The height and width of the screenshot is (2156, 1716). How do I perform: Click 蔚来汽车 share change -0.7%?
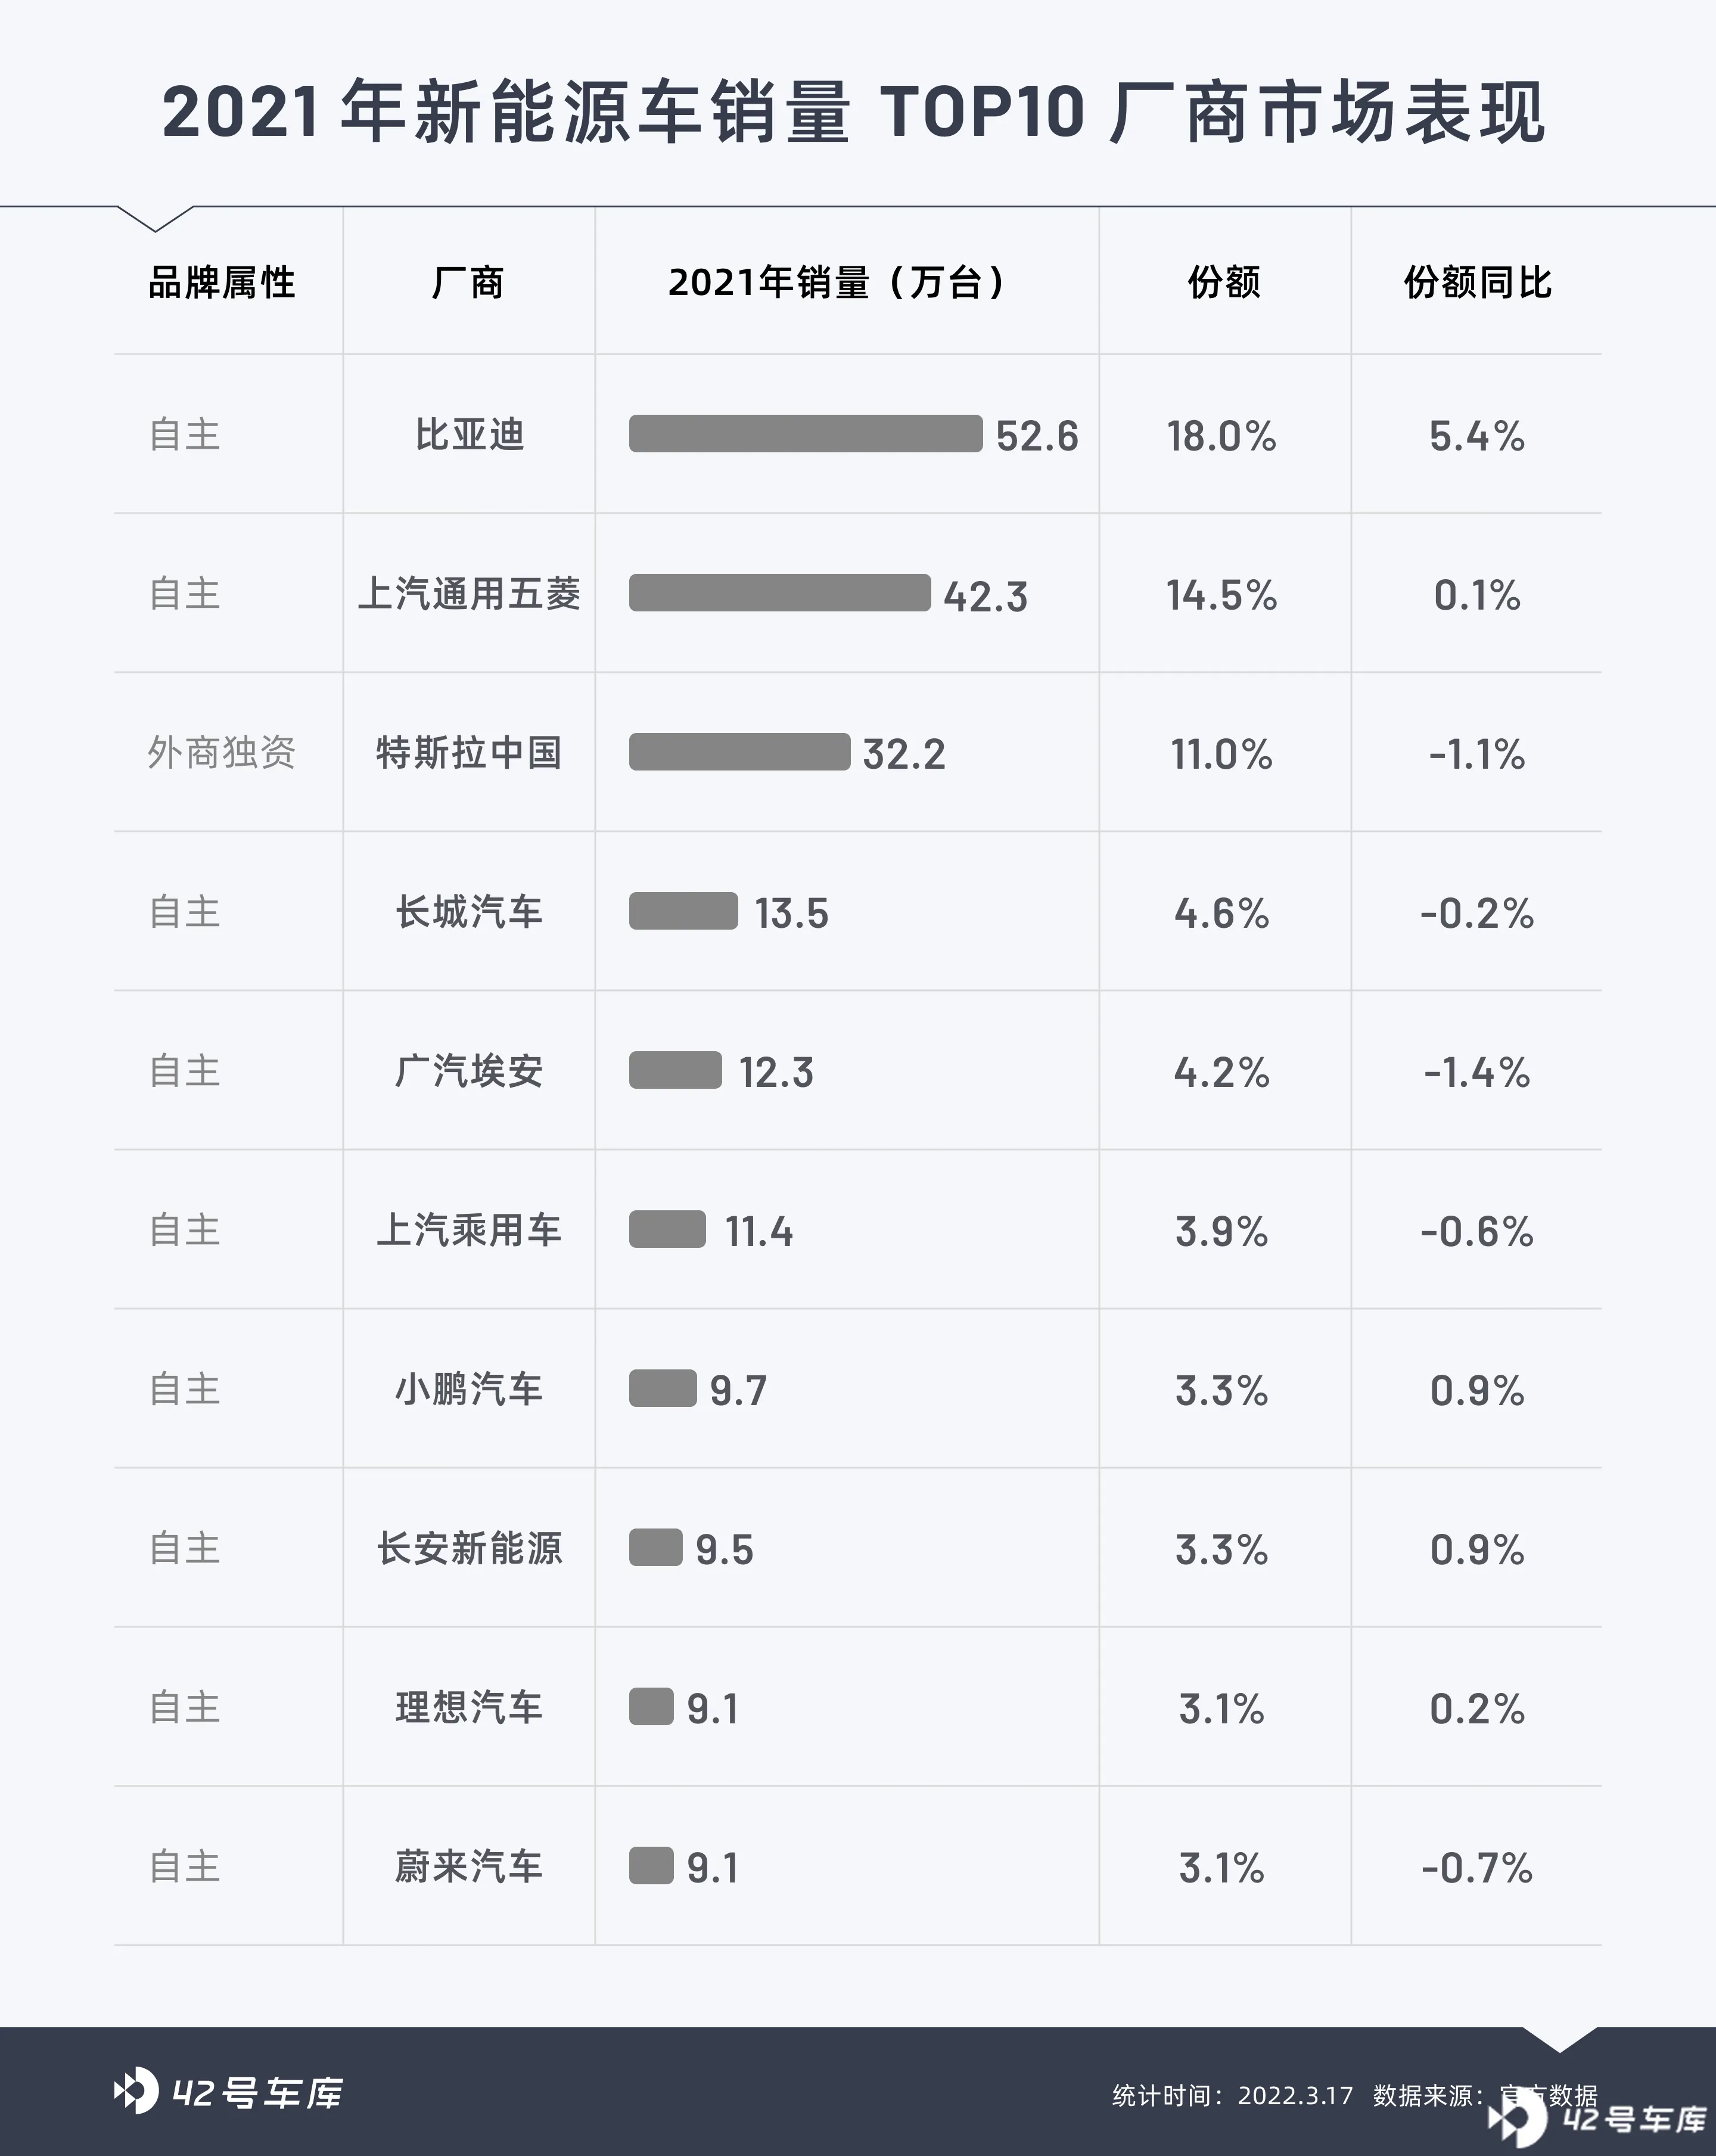pos(1477,1868)
